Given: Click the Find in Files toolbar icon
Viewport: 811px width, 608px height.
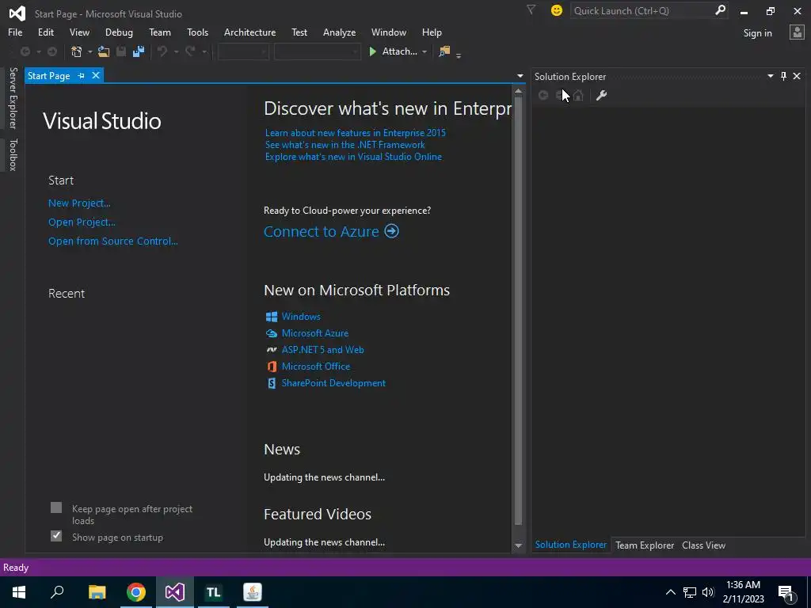Looking at the screenshot, I should [444, 51].
